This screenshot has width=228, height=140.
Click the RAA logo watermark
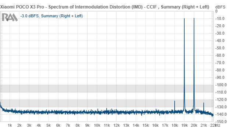(x=10, y=17)
